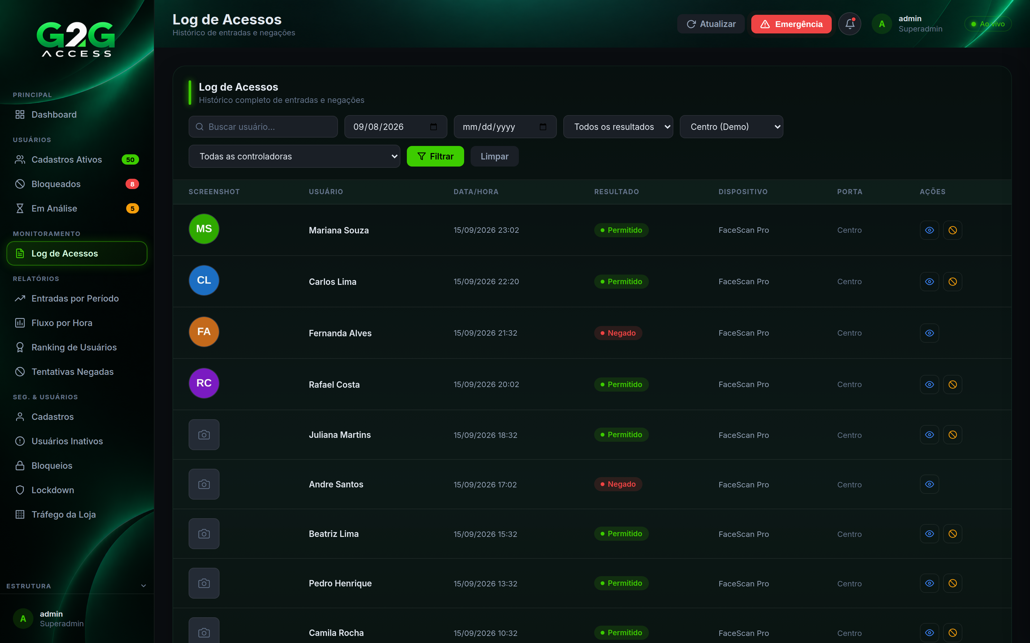Clear filters with the Limpar button
Image resolution: width=1030 pixels, height=643 pixels.
click(494, 156)
